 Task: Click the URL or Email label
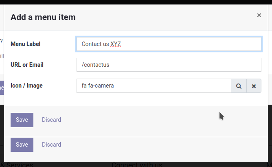pos(27,65)
